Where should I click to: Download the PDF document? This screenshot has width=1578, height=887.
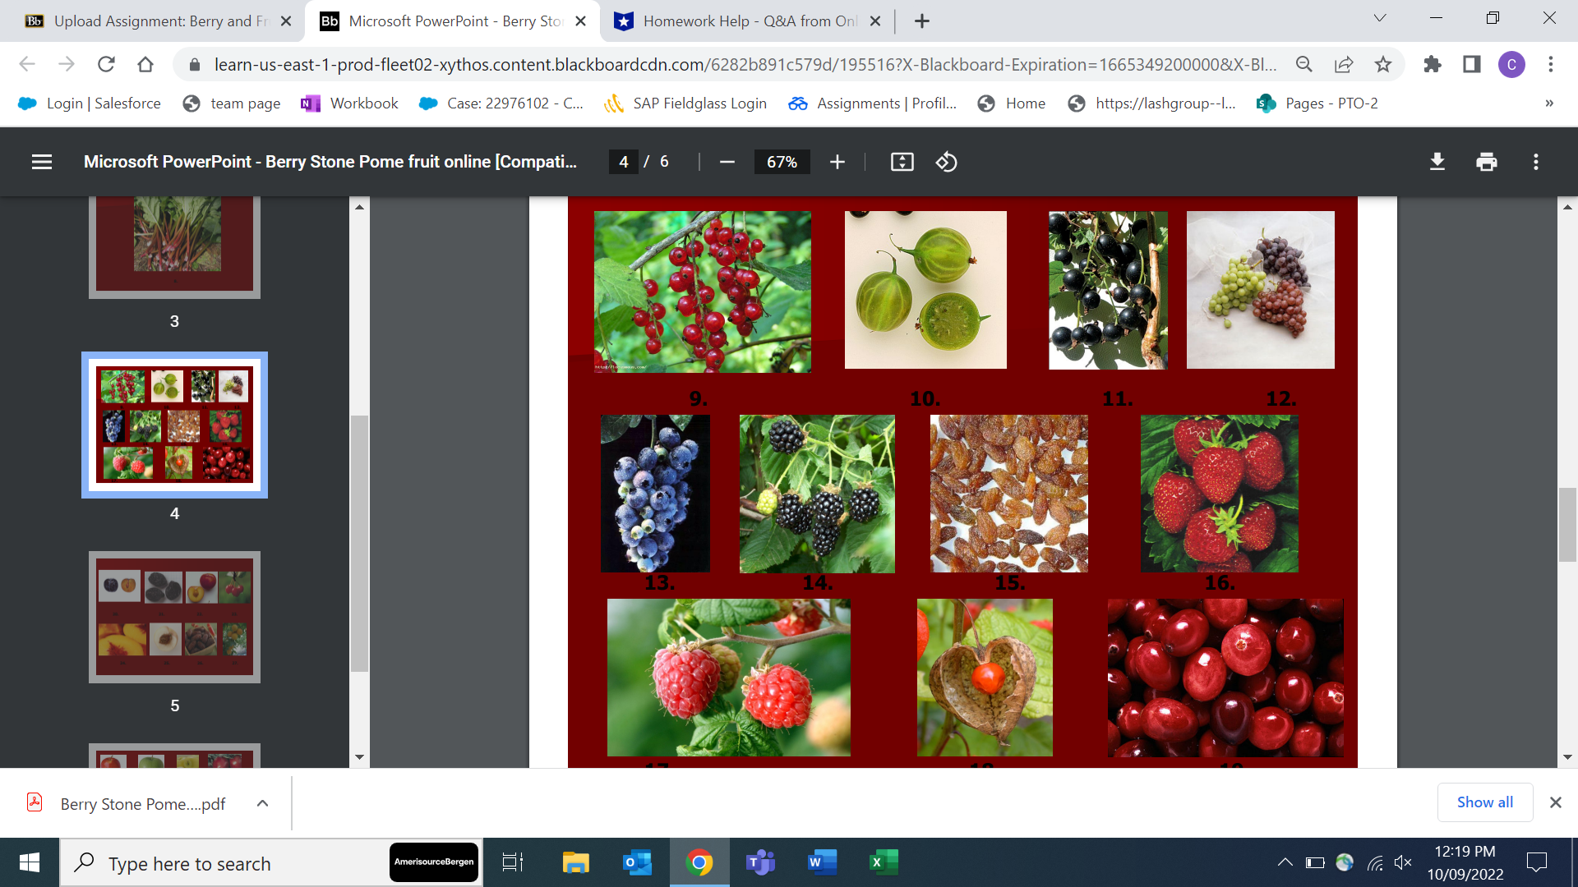pyautogui.click(x=1437, y=162)
